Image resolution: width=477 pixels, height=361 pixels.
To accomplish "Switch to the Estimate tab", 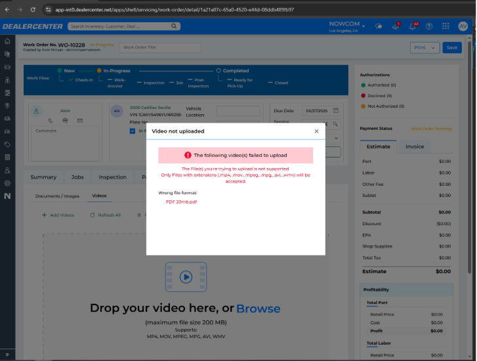I will [x=378, y=147].
